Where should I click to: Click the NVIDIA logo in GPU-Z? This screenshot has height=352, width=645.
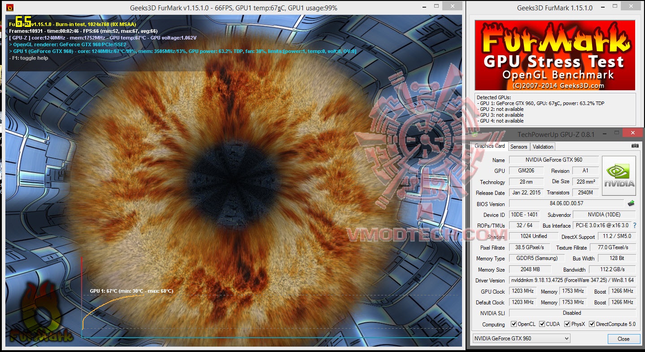click(x=619, y=176)
